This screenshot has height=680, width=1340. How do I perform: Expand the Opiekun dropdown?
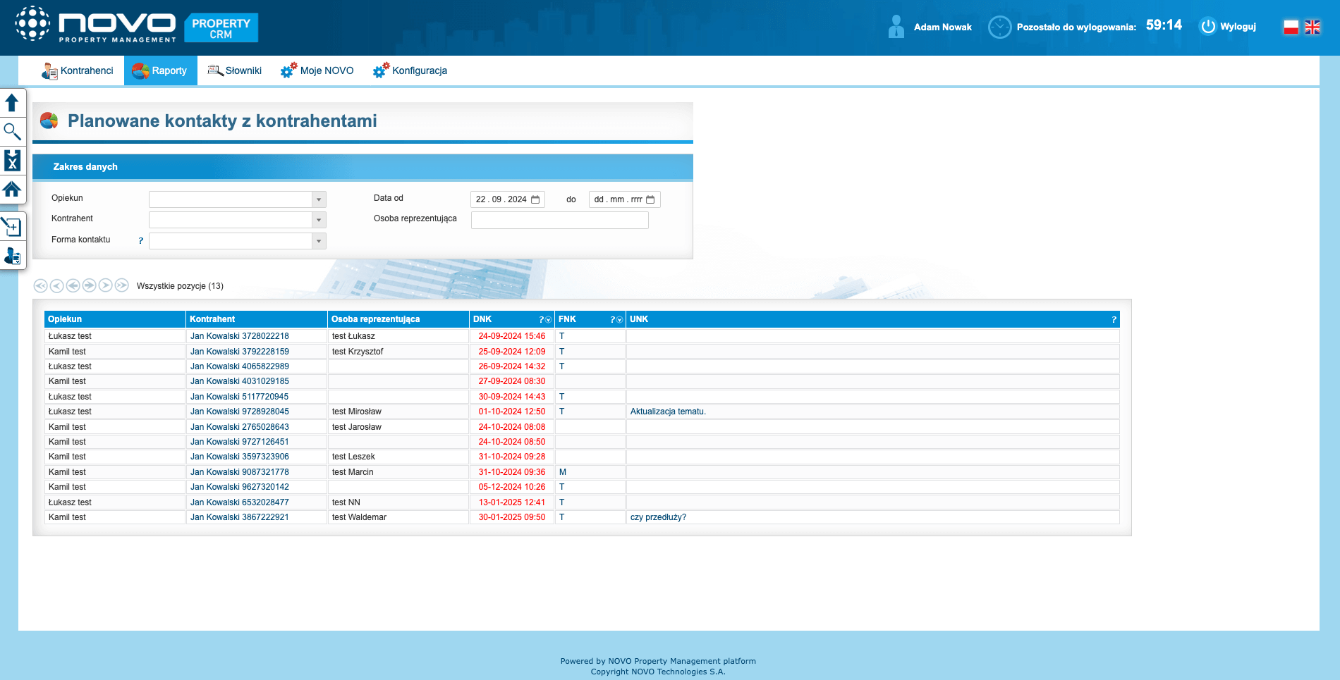click(319, 199)
